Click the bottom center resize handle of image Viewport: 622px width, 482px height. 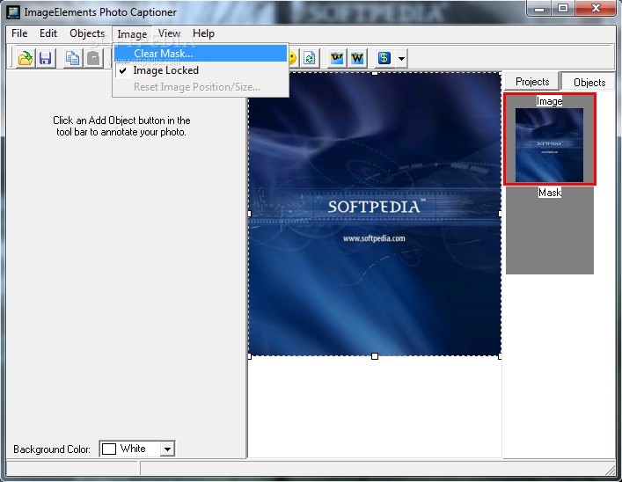(x=375, y=356)
